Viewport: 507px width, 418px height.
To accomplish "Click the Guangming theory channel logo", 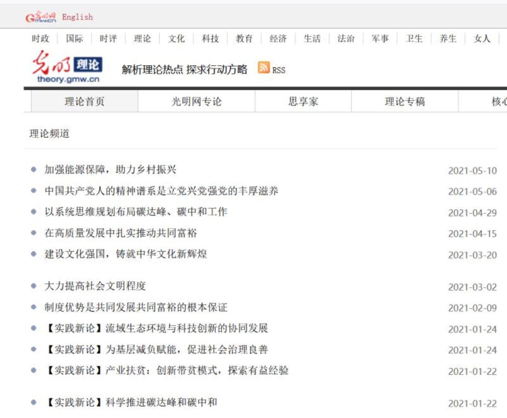I will [x=67, y=67].
